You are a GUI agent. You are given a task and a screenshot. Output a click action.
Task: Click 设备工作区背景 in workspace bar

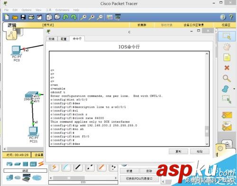click(x=193, y=25)
